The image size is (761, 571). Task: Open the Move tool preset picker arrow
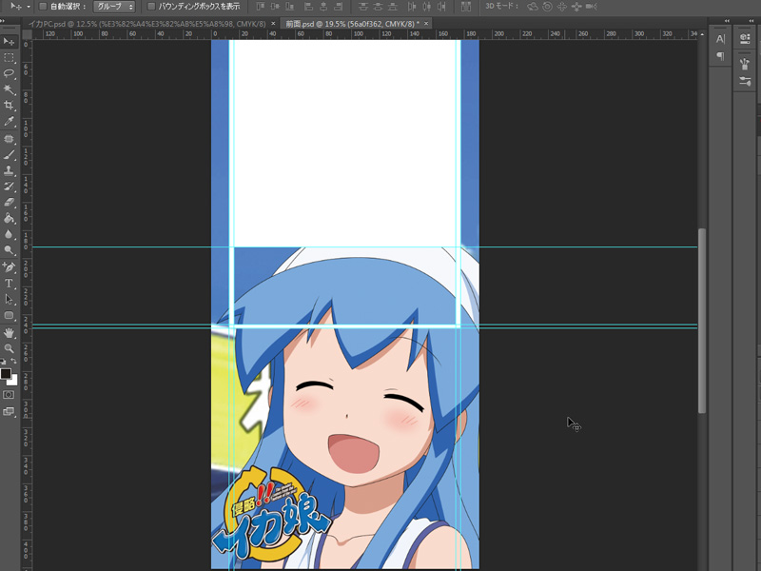[x=29, y=7]
